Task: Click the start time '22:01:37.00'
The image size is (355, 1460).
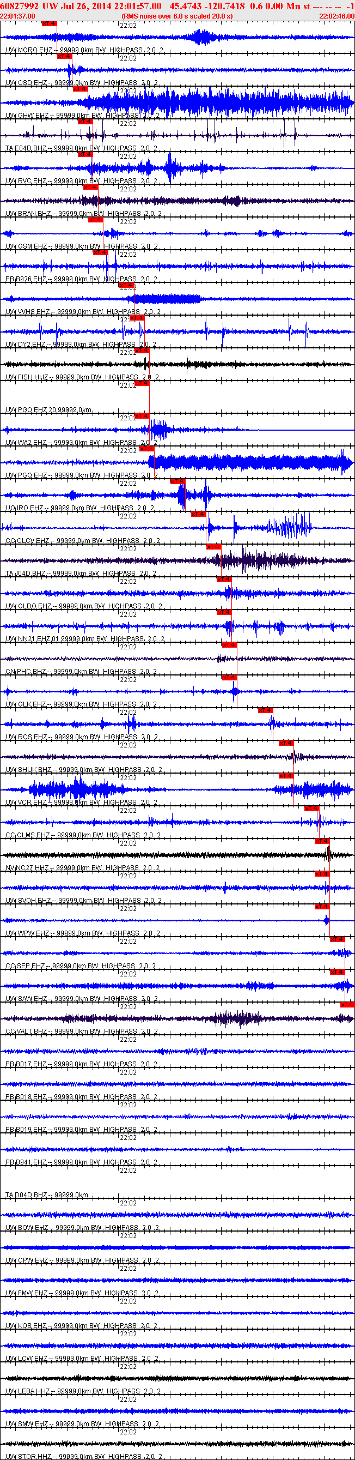Action: (17, 16)
